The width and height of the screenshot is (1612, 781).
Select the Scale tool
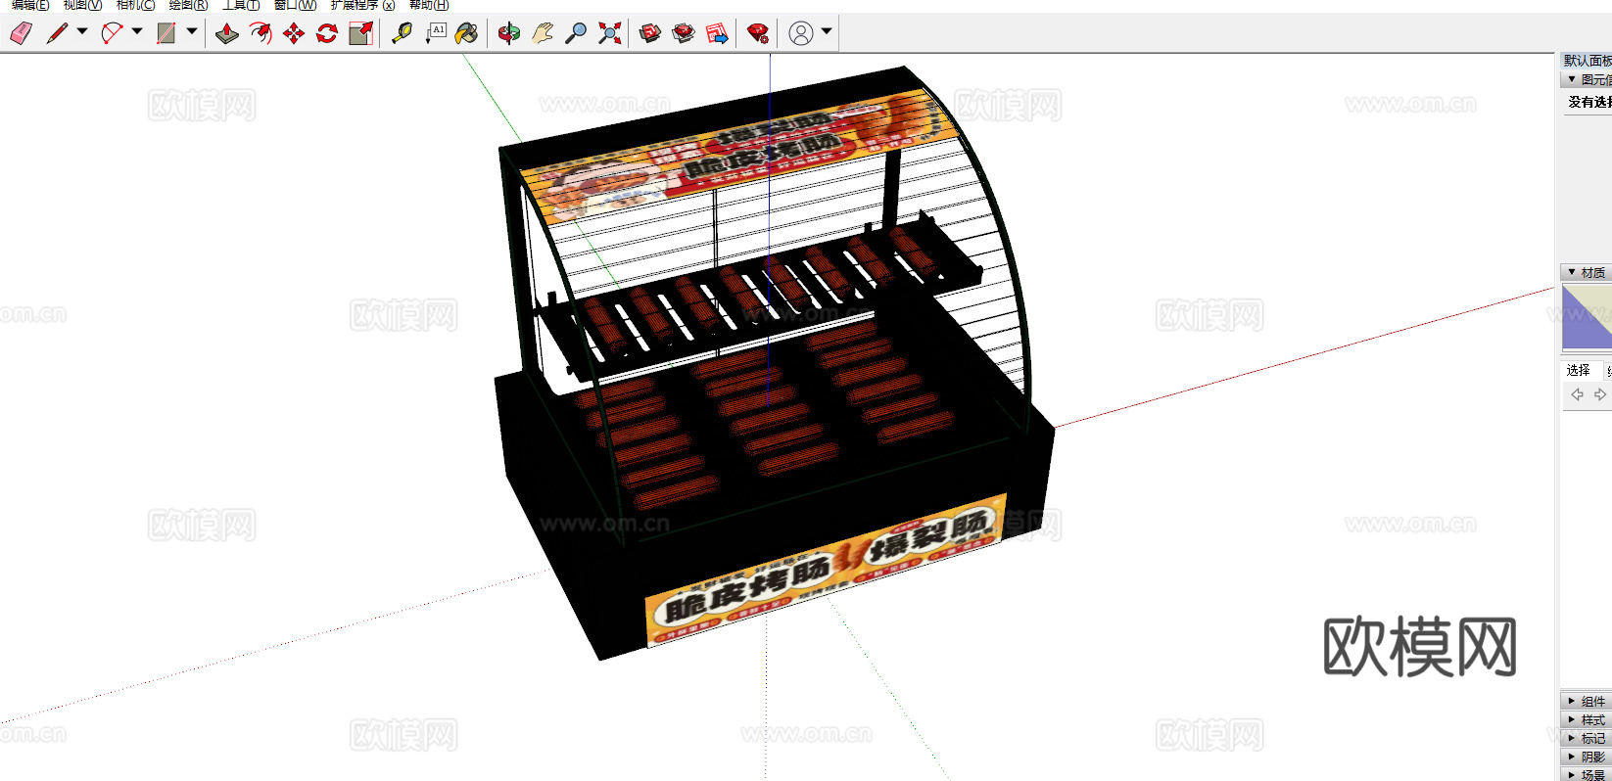pos(361,33)
